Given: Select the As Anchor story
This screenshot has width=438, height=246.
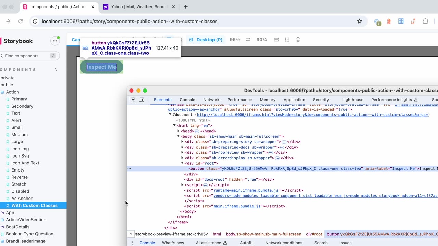Looking at the screenshot, I should point(22,199).
